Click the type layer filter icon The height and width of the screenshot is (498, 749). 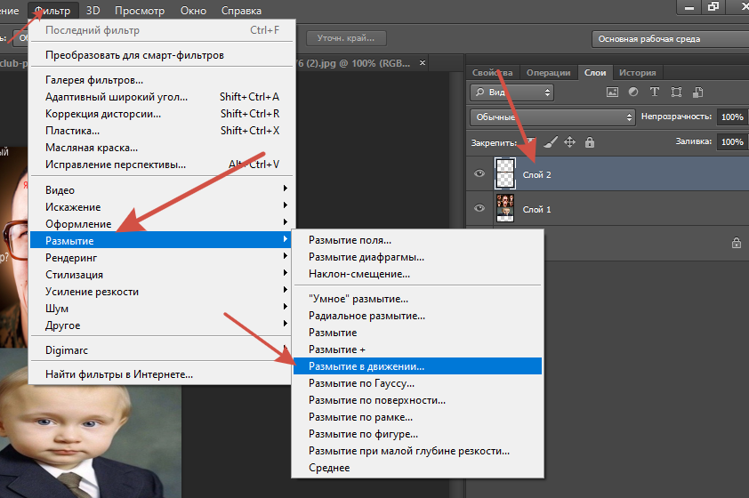click(655, 92)
